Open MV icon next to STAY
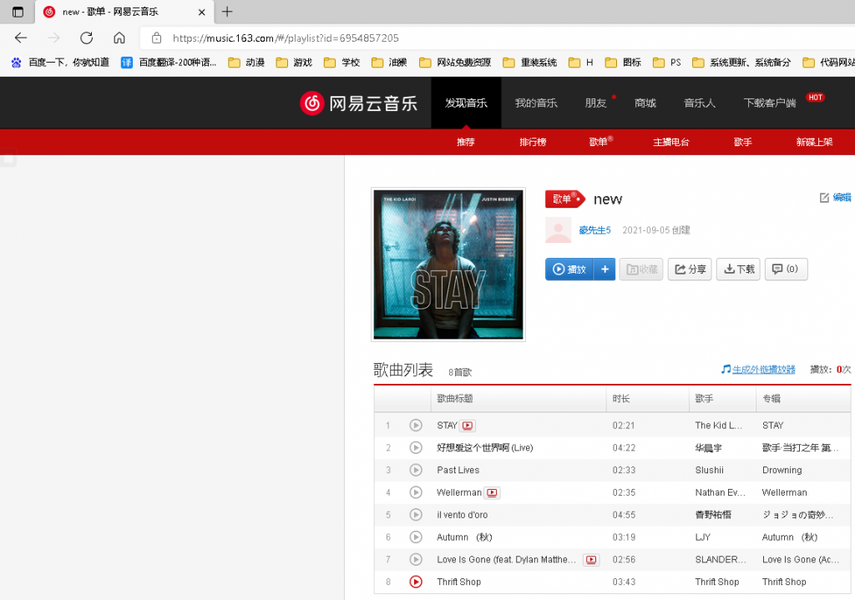 (x=468, y=426)
